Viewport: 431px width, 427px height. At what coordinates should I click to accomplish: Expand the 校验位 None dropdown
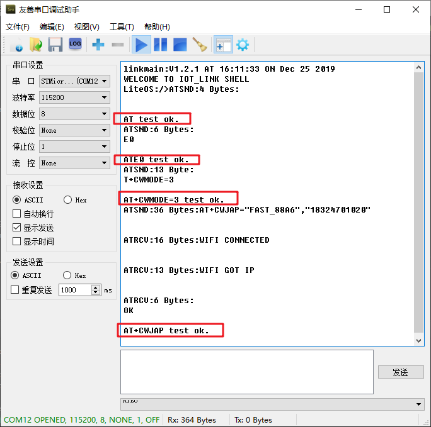74,130
